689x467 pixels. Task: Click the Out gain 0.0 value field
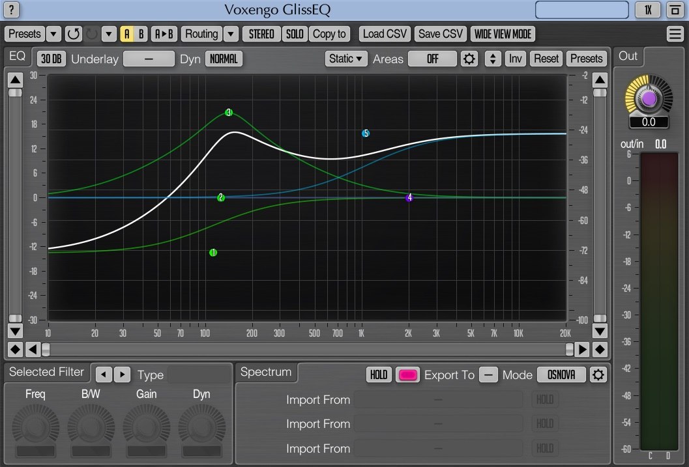[649, 122]
